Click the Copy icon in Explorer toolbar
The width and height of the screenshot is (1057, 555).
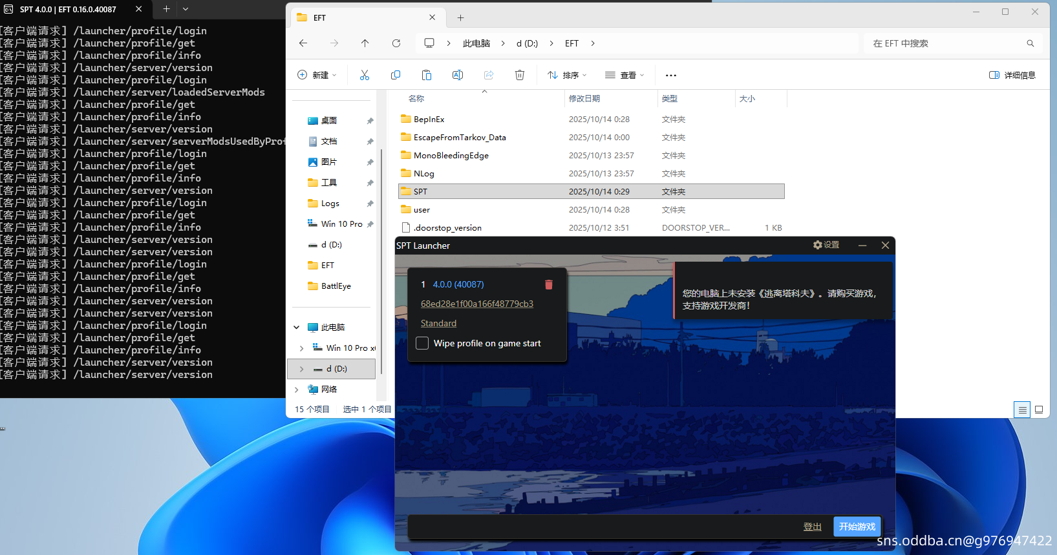point(396,75)
